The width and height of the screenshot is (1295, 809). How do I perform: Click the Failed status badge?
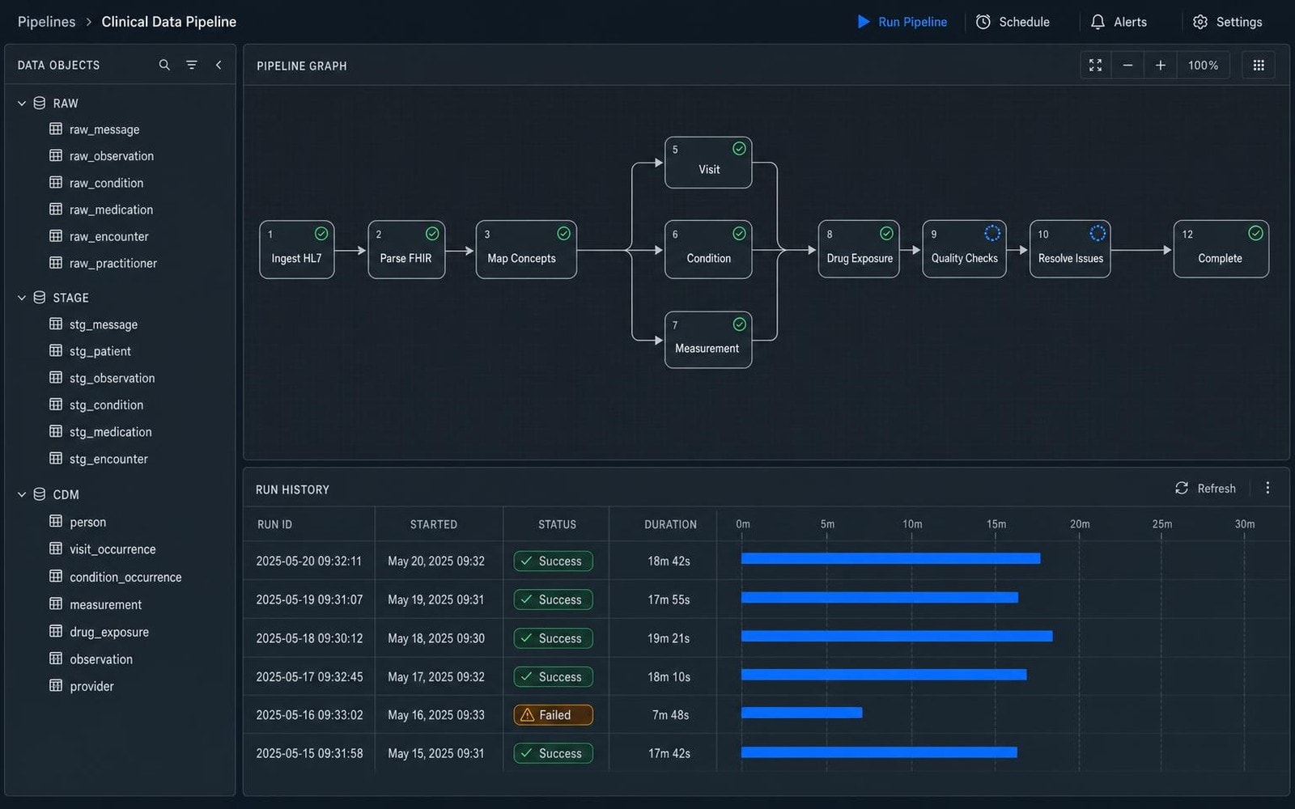coord(554,714)
